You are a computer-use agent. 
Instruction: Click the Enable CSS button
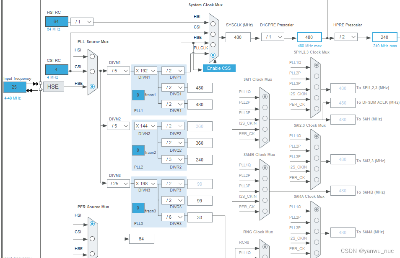219,68
